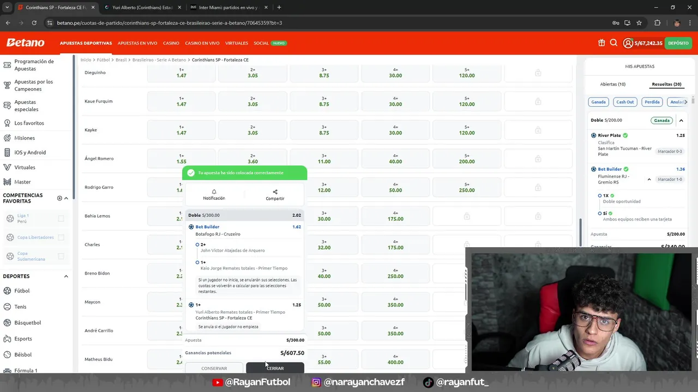Toggle the Copa Sudamericana checkbox
The width and height of the screenshot is (698, 392).
[61, 256]
